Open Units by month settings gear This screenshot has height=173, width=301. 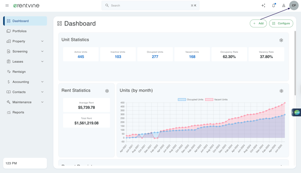(x=281, y=91)
